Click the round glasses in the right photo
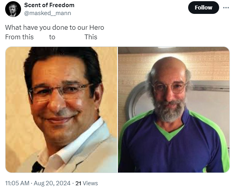 point(170,88)
